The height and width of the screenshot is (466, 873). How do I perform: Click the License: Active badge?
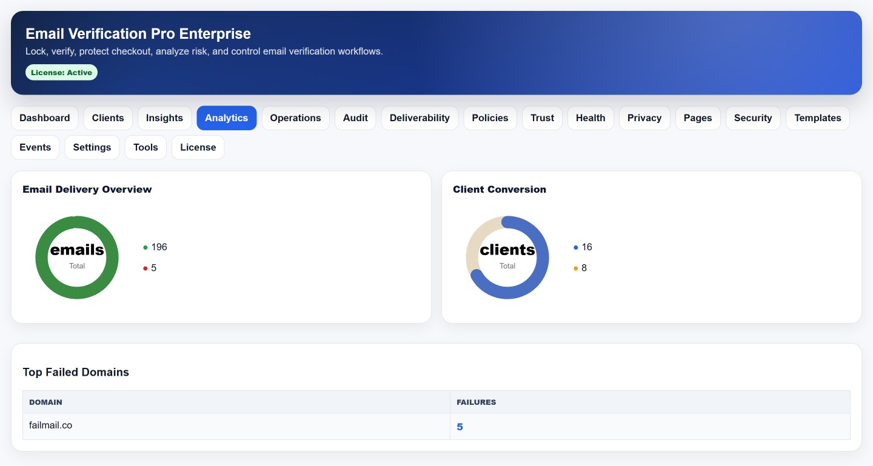pos(61,73)
